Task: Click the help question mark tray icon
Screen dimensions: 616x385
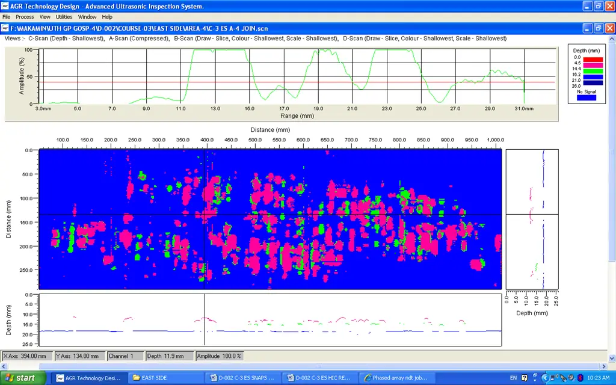Action: [x=524, y=378]
